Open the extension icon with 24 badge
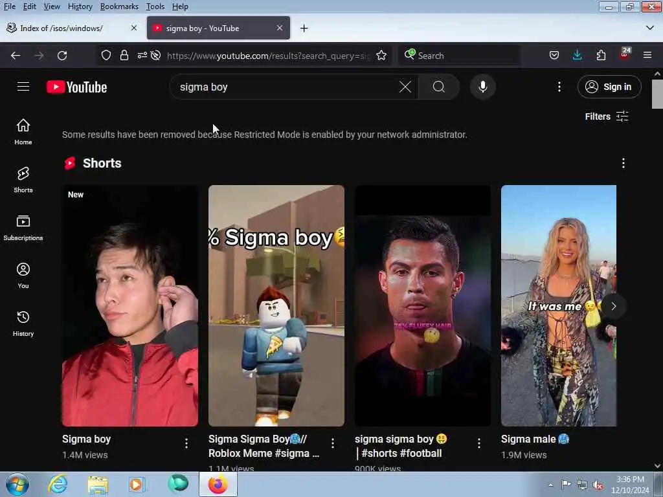This screenshot has width=663, height=497. [625, 54]
